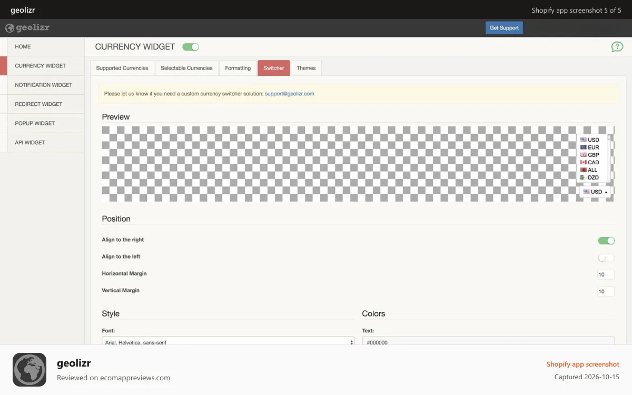Open the green help question-mark icon
This screenshot has height=395, width=632.
pyautogui.click(x=617, y=47)
